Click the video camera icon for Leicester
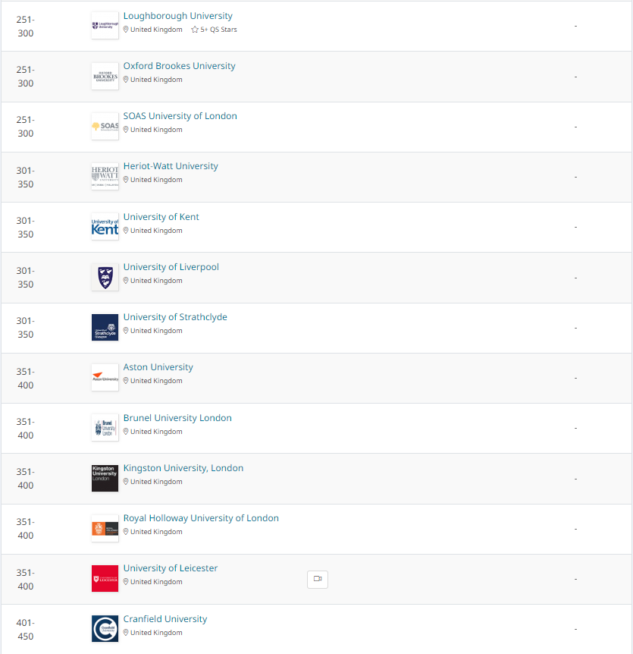Screen dimensions: 633x654 (318, 580)
